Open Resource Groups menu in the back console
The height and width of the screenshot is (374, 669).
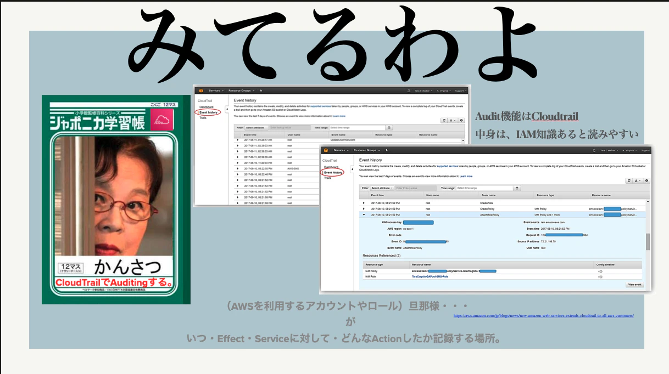242,90
